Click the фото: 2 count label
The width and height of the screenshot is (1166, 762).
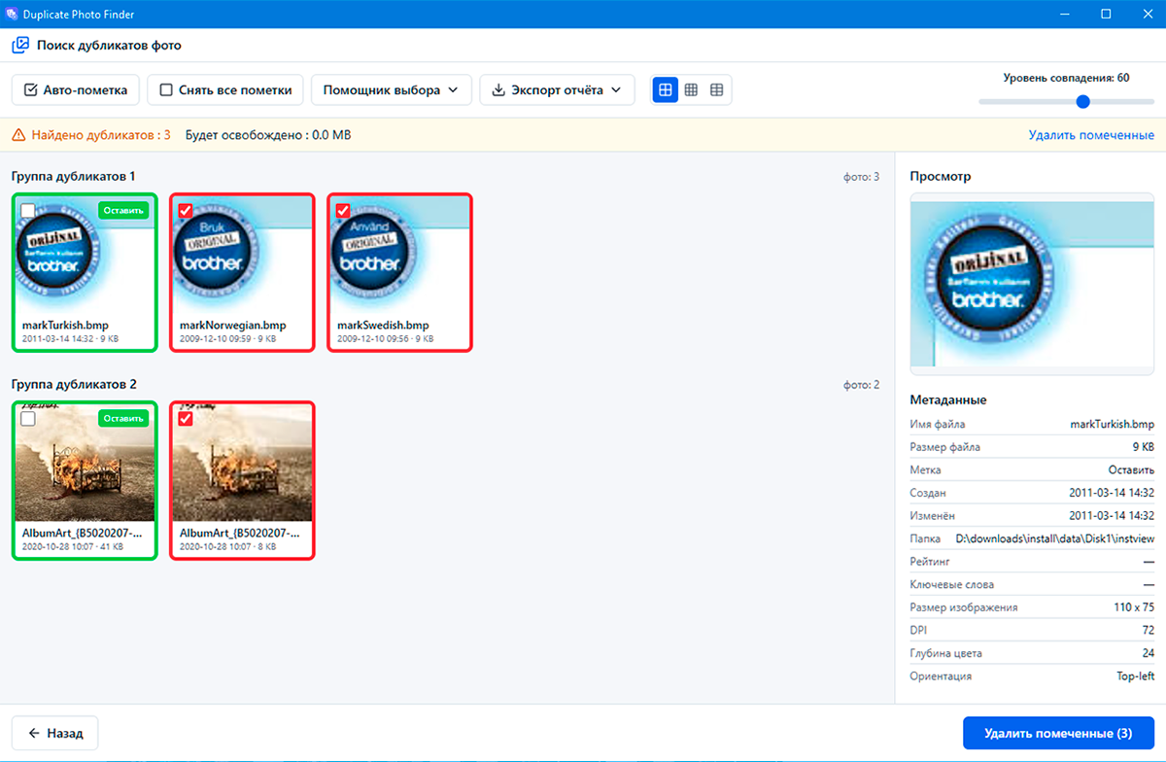coord(861,385)
